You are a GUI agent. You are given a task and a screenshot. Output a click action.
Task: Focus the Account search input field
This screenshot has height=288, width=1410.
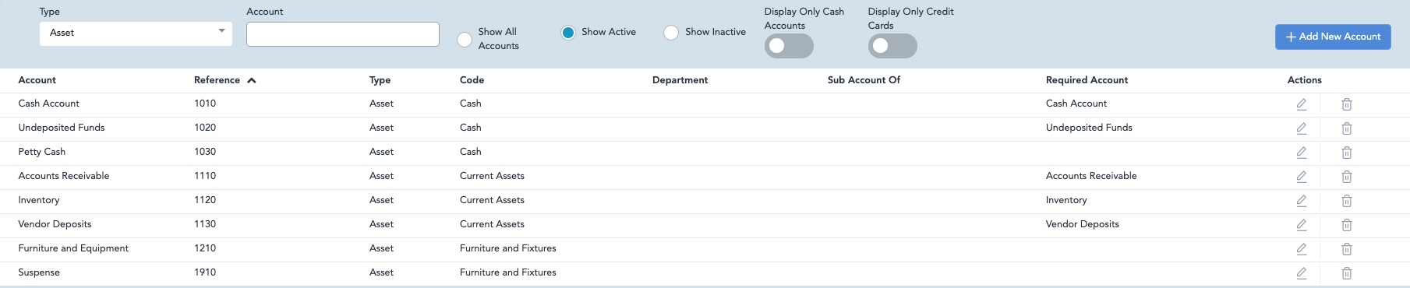pos(343,34)
